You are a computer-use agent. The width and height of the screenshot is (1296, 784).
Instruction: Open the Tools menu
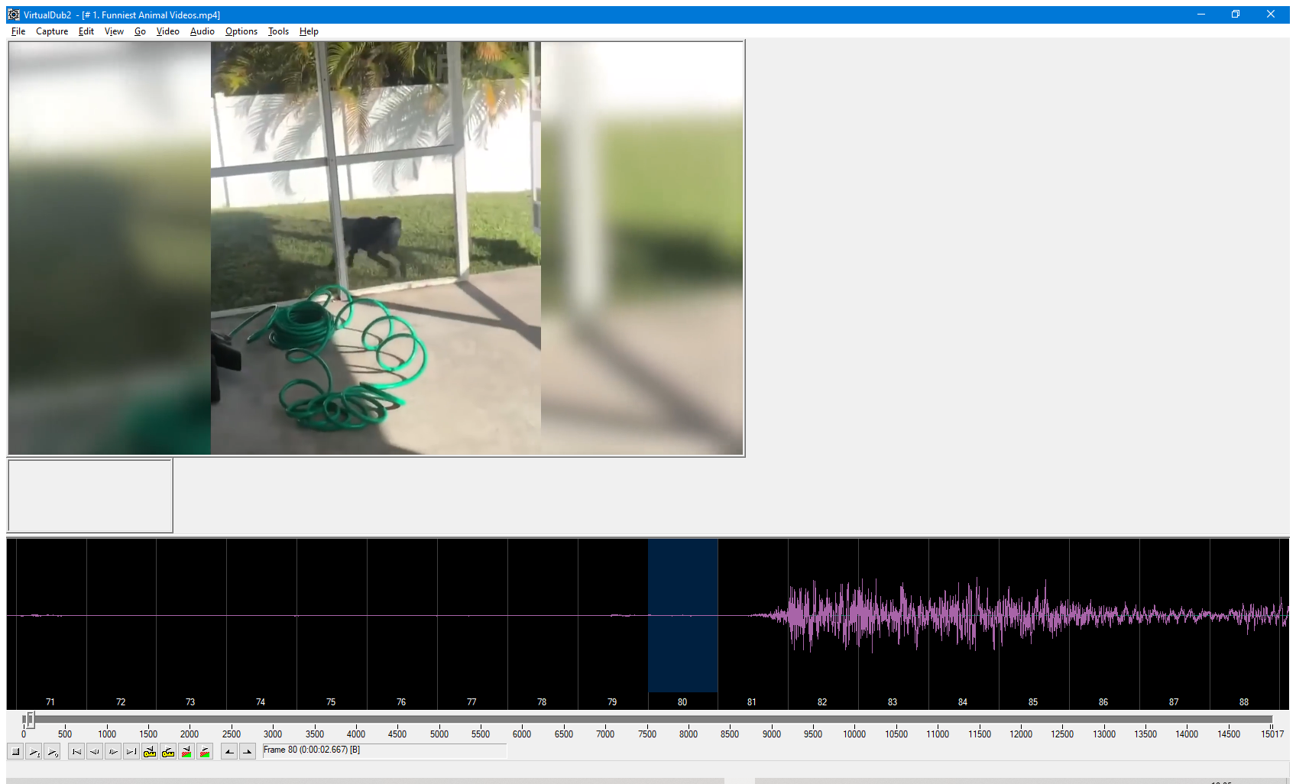point(278,31)
